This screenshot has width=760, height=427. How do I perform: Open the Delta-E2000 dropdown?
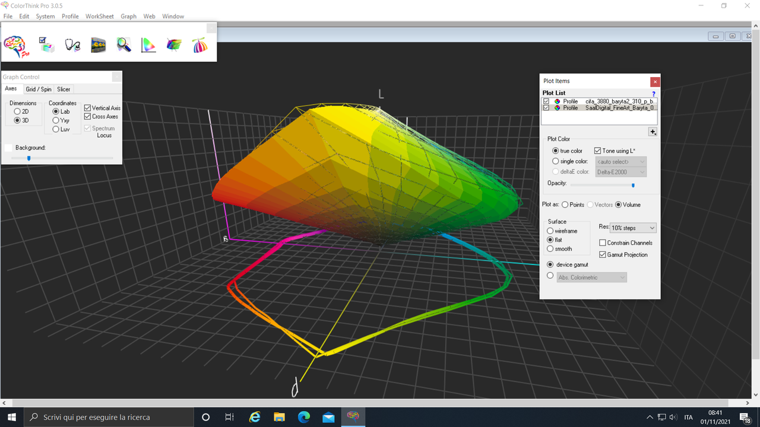(x=620, y=172)
